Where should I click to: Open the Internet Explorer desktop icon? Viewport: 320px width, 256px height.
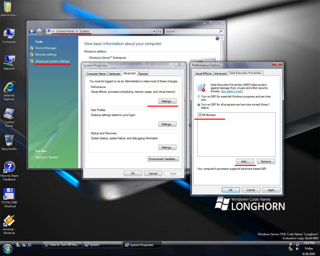[x=9, y=88]
